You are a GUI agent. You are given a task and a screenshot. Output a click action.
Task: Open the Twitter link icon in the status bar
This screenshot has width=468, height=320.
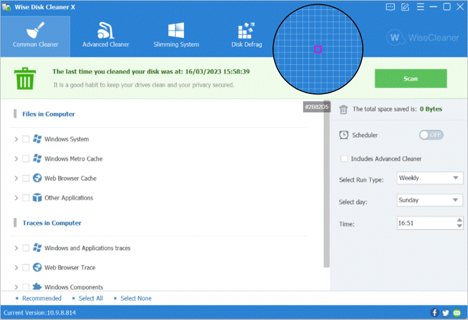pos(446,312)
